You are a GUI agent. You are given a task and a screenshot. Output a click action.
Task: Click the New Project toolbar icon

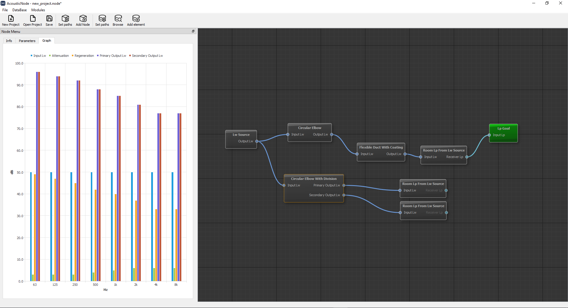[x=11, y=20]
